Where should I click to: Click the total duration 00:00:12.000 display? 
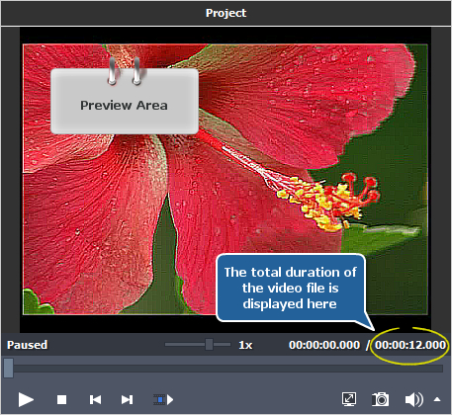[410, 345]
